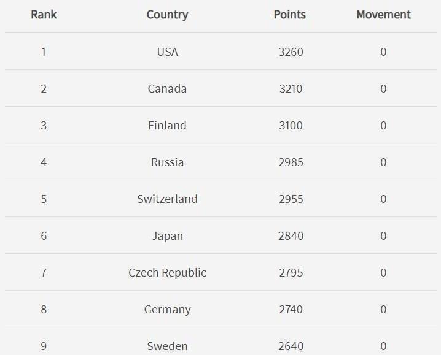
Task: Select the Czech Republic country cell
Action: [167, 273]
